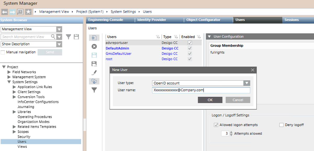
Task: Click the edit pencil icon in Users toolbar
Action: coord(94,73)
